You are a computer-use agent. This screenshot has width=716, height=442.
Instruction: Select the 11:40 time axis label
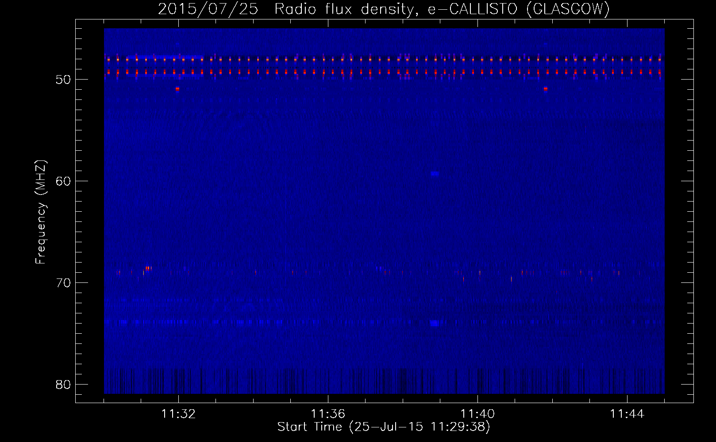point(477,414)
